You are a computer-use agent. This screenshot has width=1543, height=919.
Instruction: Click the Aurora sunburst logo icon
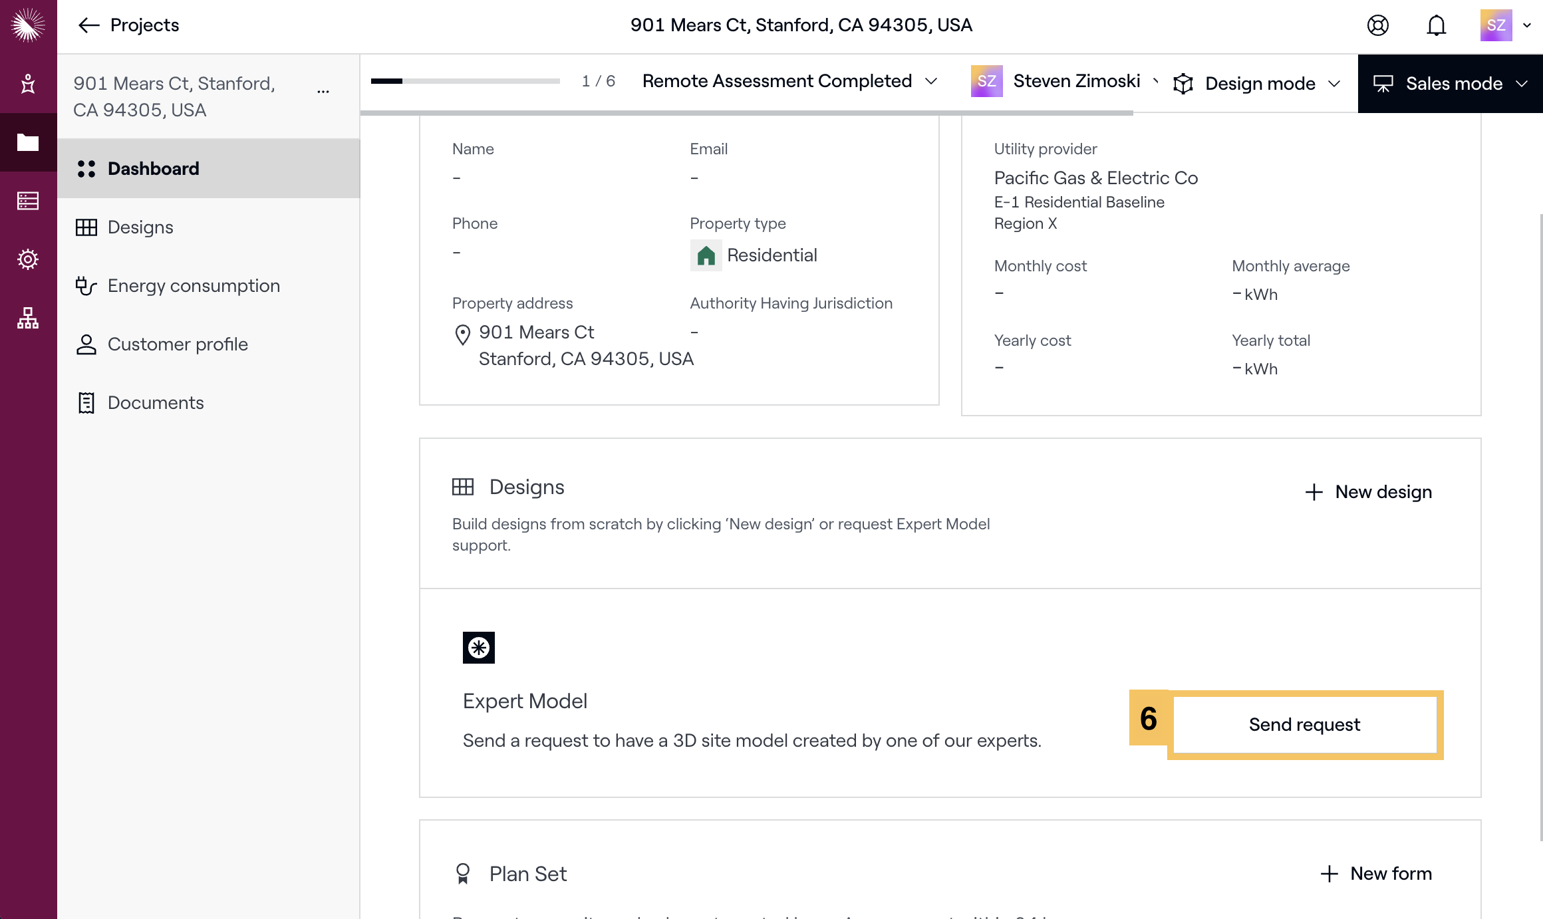coord(28,25)
